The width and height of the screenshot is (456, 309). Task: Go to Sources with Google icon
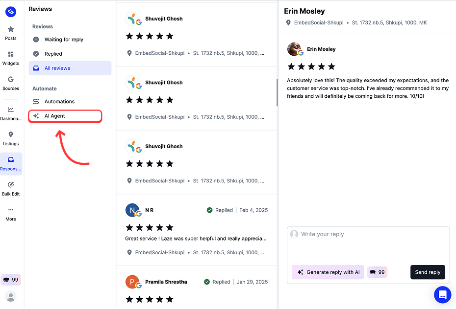coord(11,83)
